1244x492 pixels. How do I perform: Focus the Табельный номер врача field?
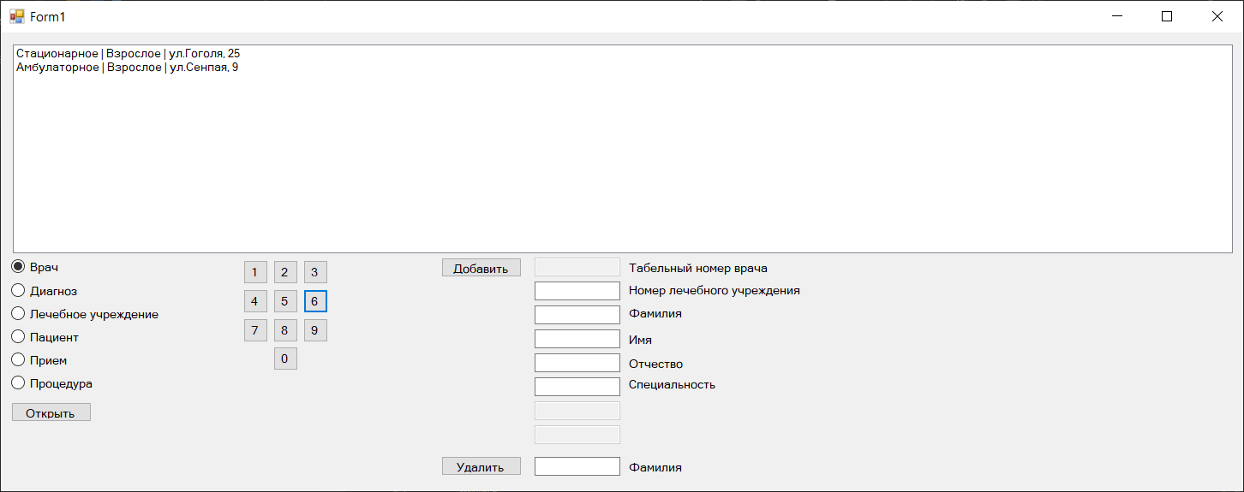point(577,267)
